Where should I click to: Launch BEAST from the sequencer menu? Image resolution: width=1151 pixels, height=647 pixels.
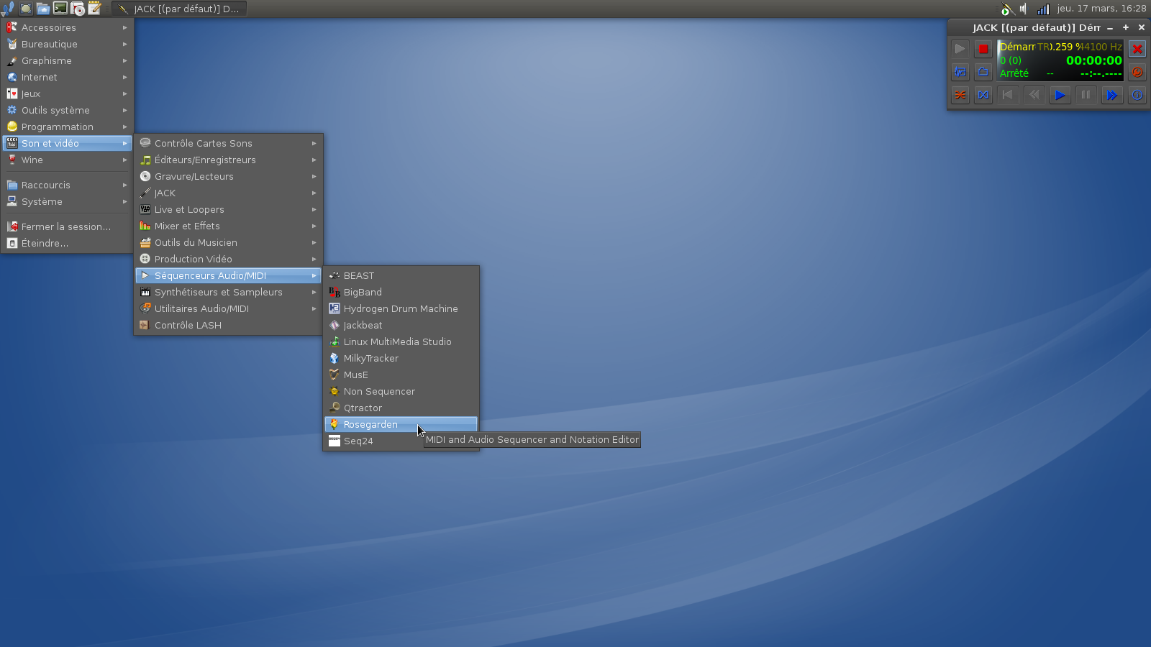click(401, 275)
